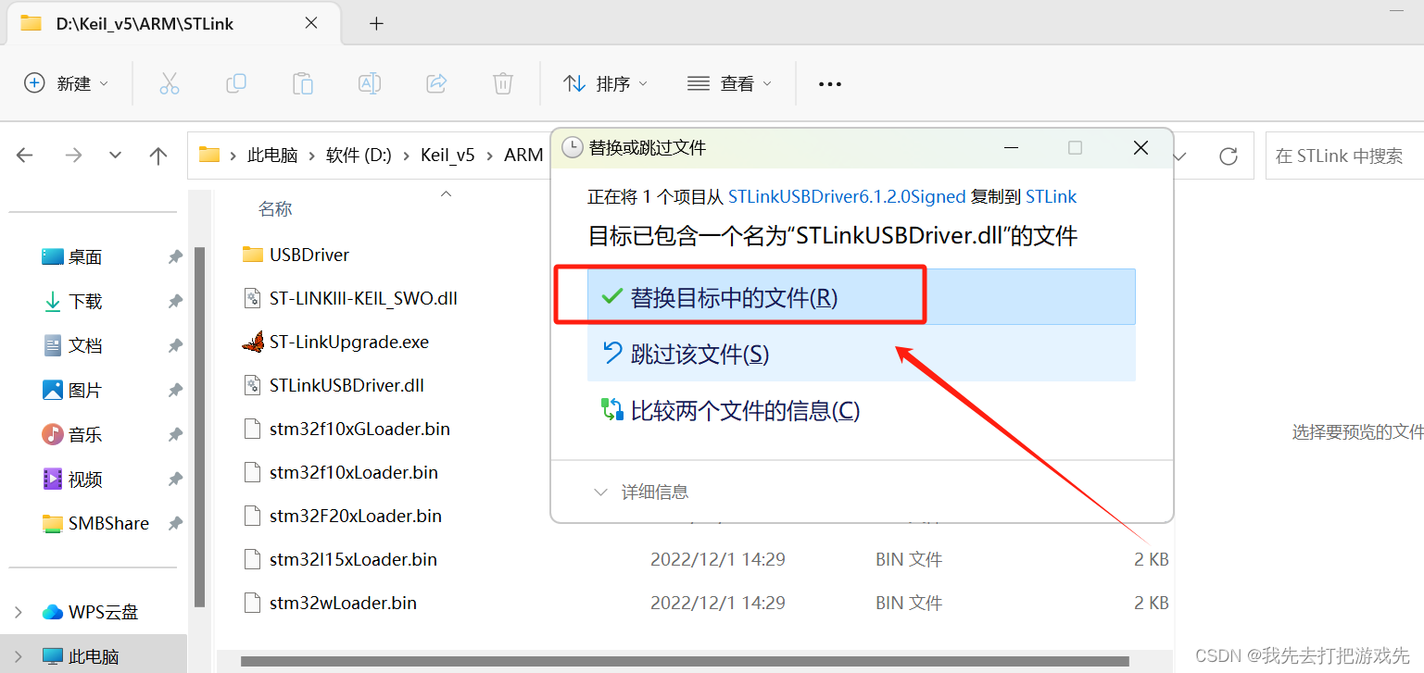The width and height of the screenshot is (1424, 673).
Task: Click the pin icon beside 下载
Action: point(175,302)
